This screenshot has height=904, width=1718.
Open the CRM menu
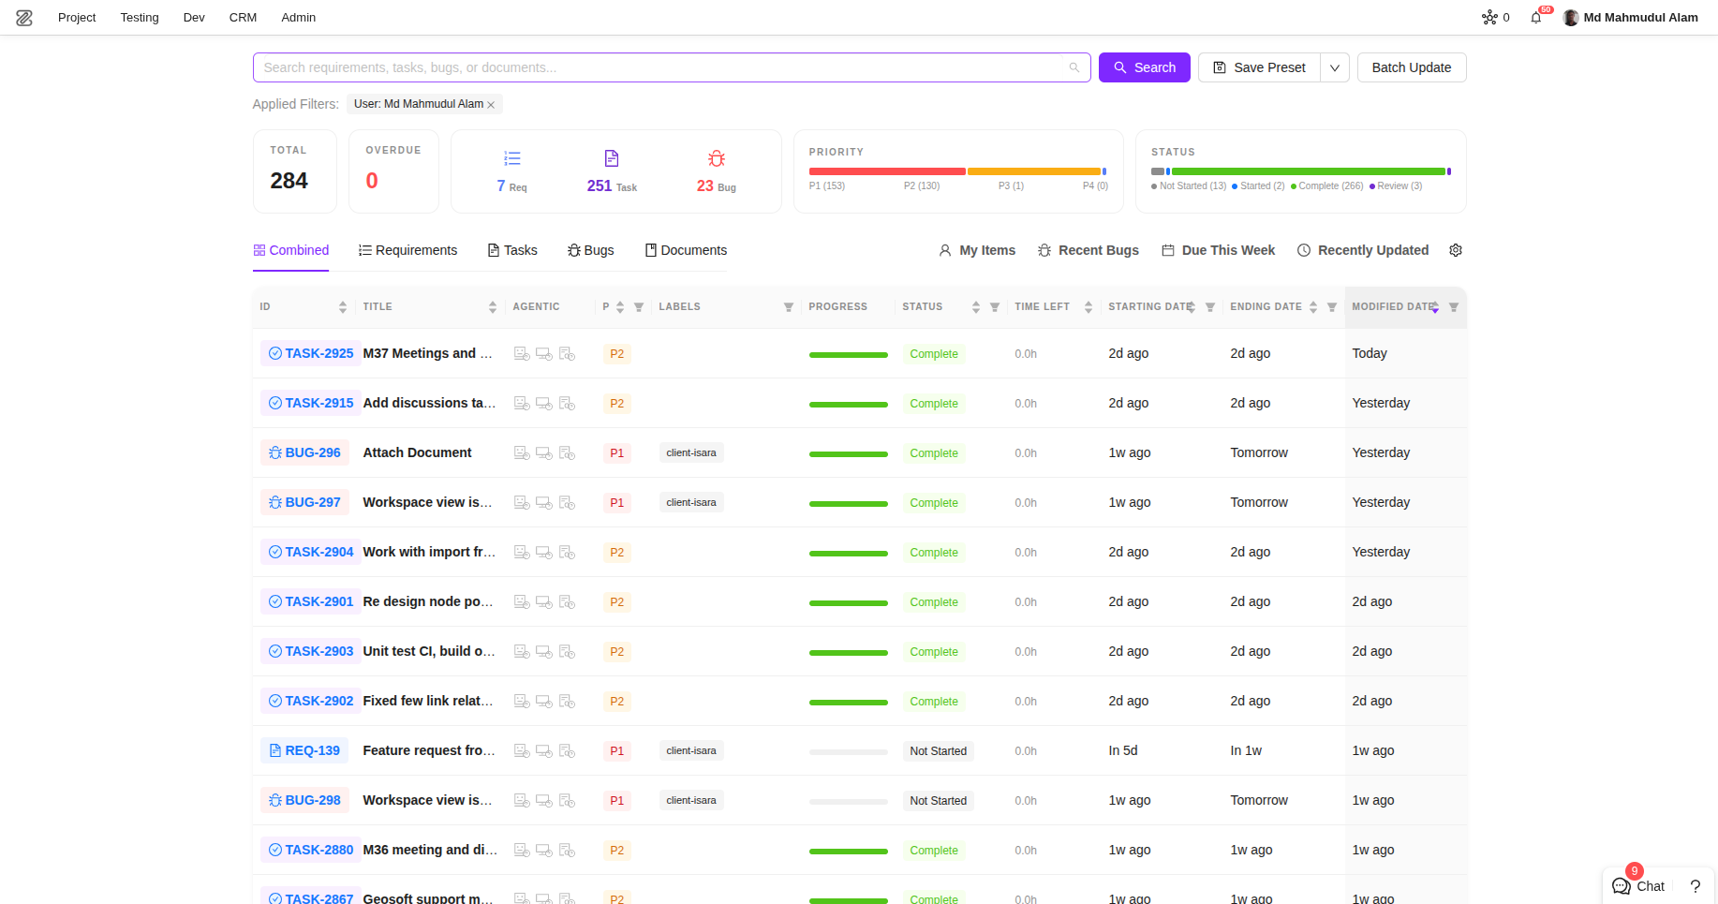pyautogui.click(x=243, y=18)
